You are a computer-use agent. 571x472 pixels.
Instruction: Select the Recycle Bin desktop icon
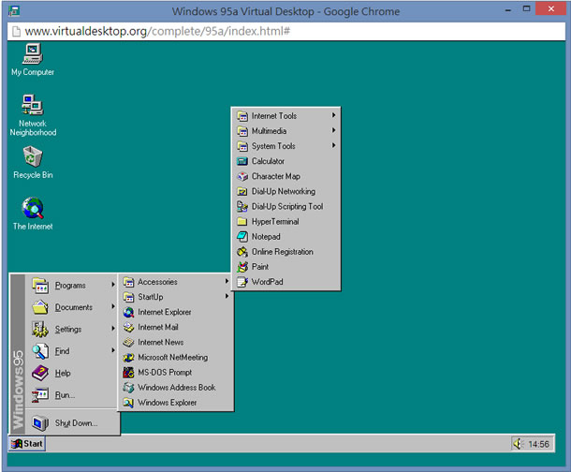[x=33, y=162]
